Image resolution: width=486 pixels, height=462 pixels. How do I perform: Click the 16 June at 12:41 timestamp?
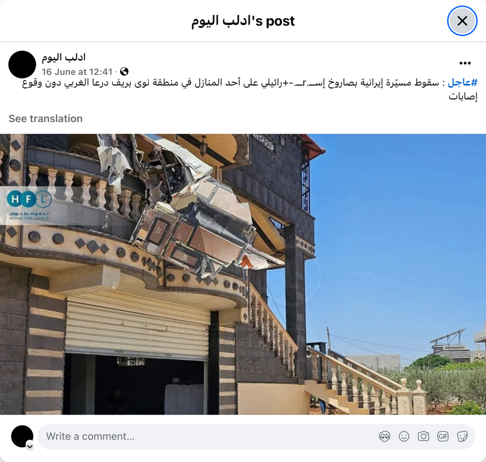tap(77, 72)
